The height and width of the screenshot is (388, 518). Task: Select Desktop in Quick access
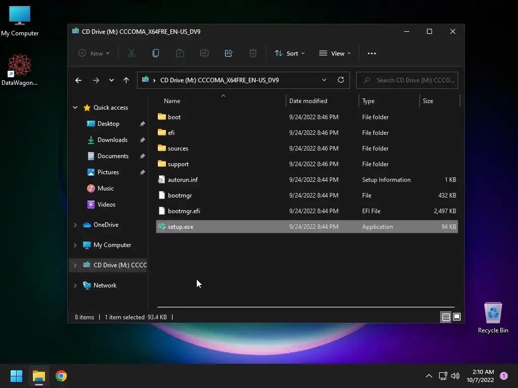pyautogui.click(x=108, y=124)
